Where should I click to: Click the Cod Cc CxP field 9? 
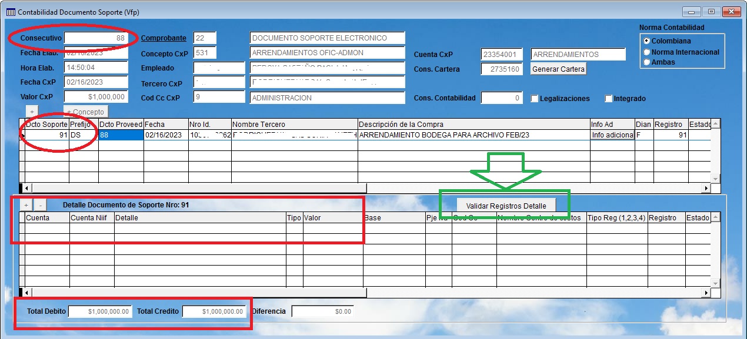pyautogui.click(x=219, y=97)
